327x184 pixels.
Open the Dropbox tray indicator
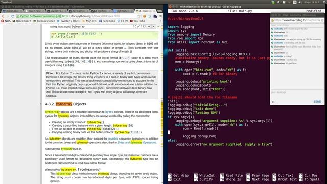(x=284, y=2)
